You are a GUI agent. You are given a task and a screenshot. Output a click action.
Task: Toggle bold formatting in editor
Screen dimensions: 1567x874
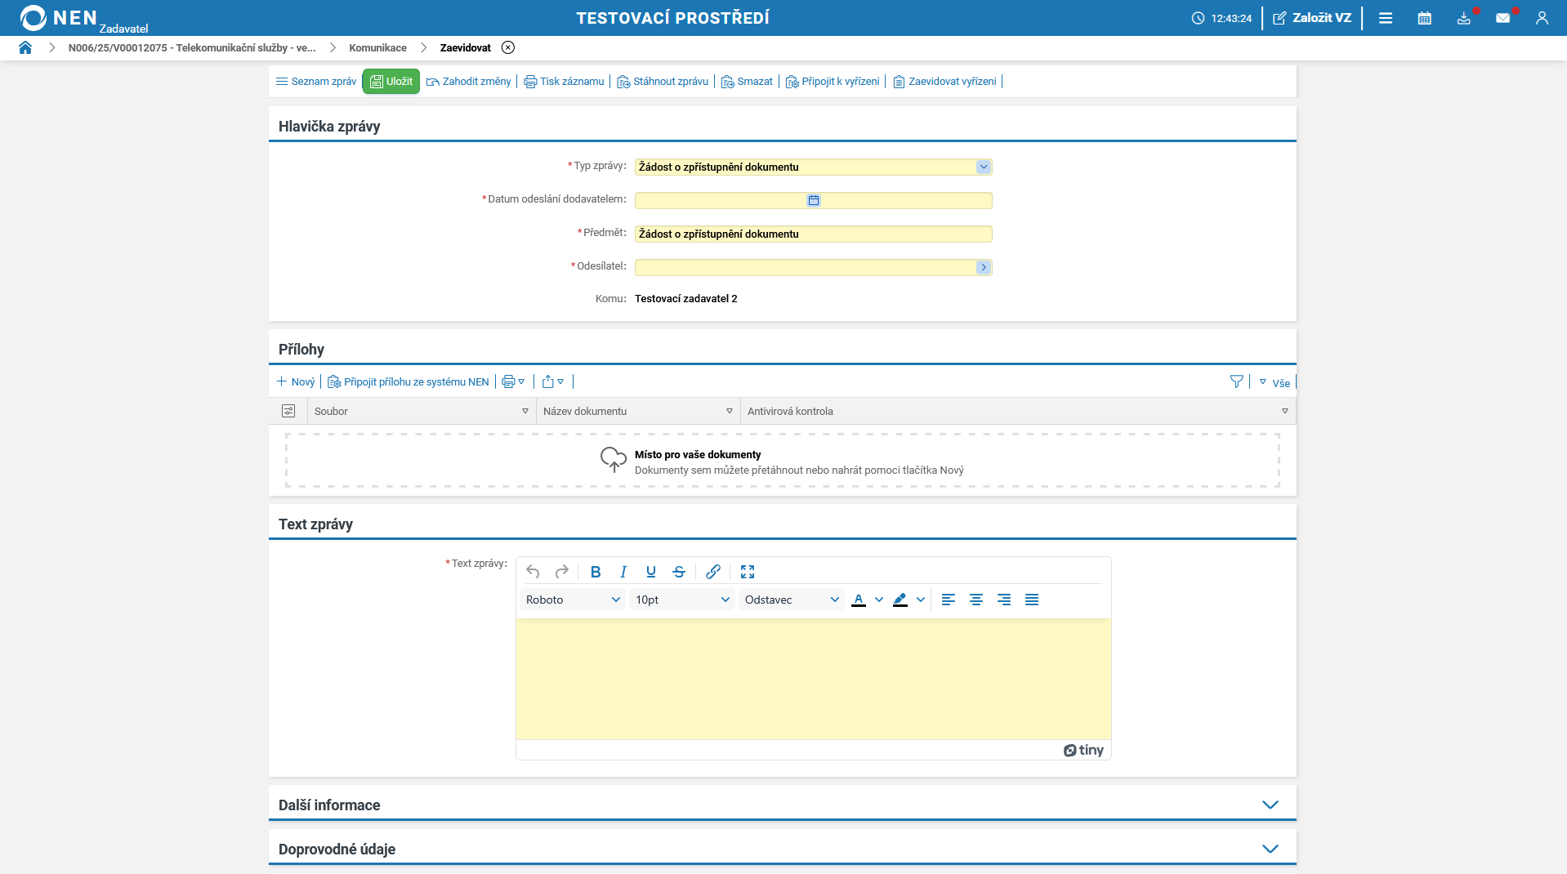pyautogui.click(x=595, y=572)
